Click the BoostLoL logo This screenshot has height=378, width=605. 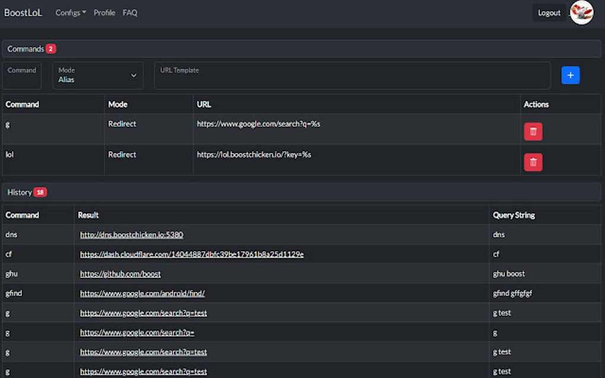pos(23,12)
